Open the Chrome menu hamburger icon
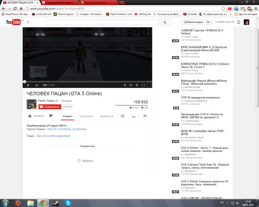259x207 pixels. pos(256,9)
